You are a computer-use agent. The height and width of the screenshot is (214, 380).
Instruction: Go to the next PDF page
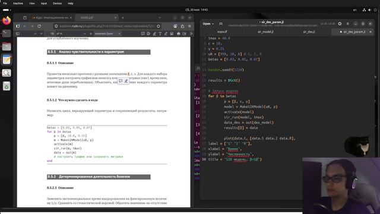pos(41,34)
